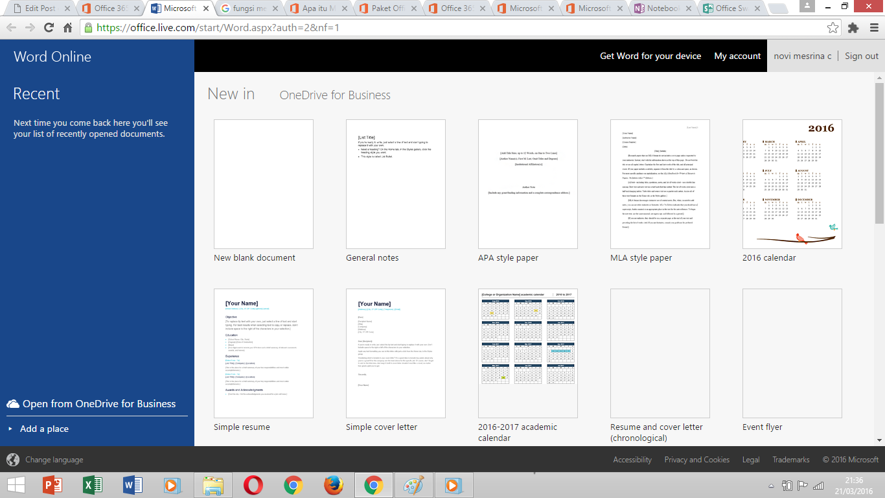
Task: Click the green padlock in address bar
Action: coord(88,28)
